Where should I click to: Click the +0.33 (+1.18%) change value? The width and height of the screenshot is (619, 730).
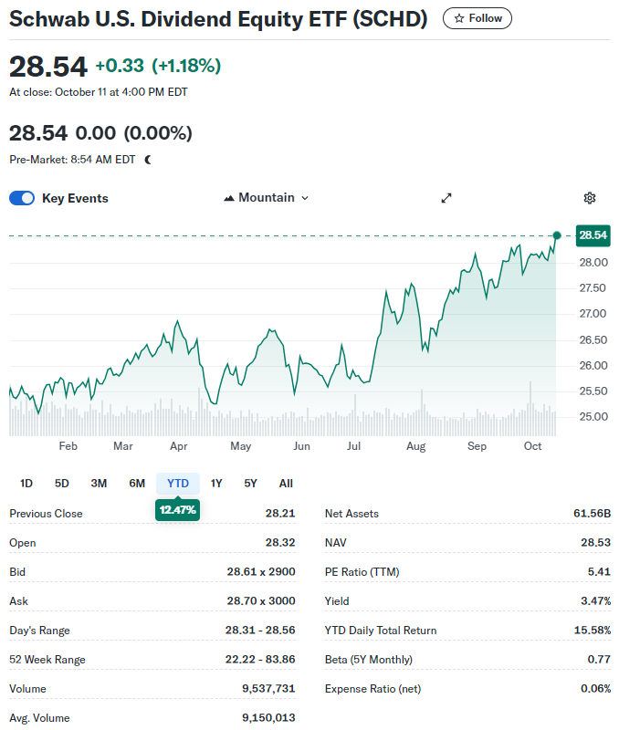point(158,66)
